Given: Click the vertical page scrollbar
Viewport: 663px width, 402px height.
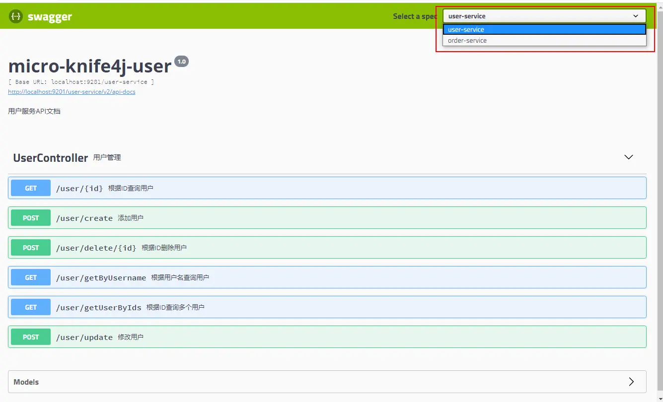Looking at the screenshot, I should tap(660, 201).
